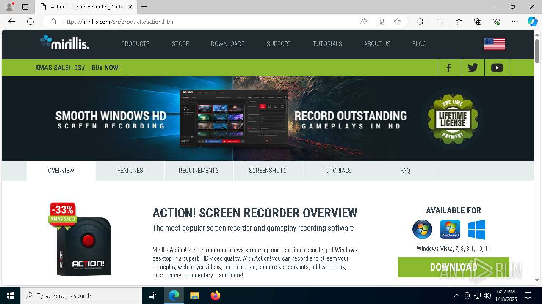Switch to the SCREENSHOTS tab
542x304 pixels.
click(x=268, y=171)
